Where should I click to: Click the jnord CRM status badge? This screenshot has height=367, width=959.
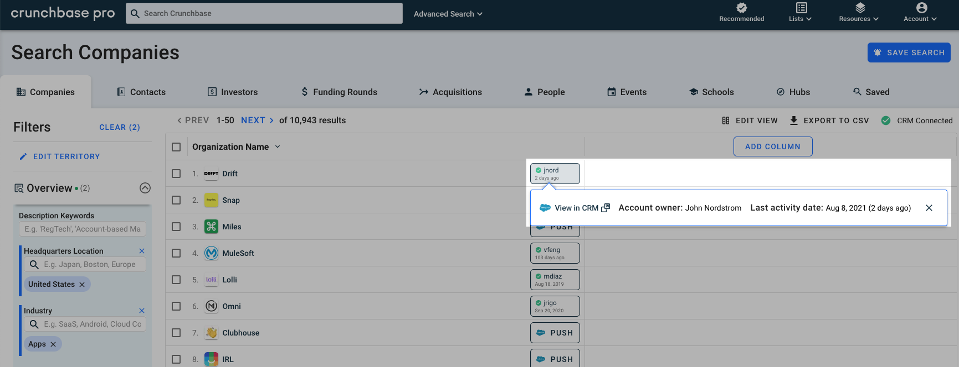tap(555, 174)
